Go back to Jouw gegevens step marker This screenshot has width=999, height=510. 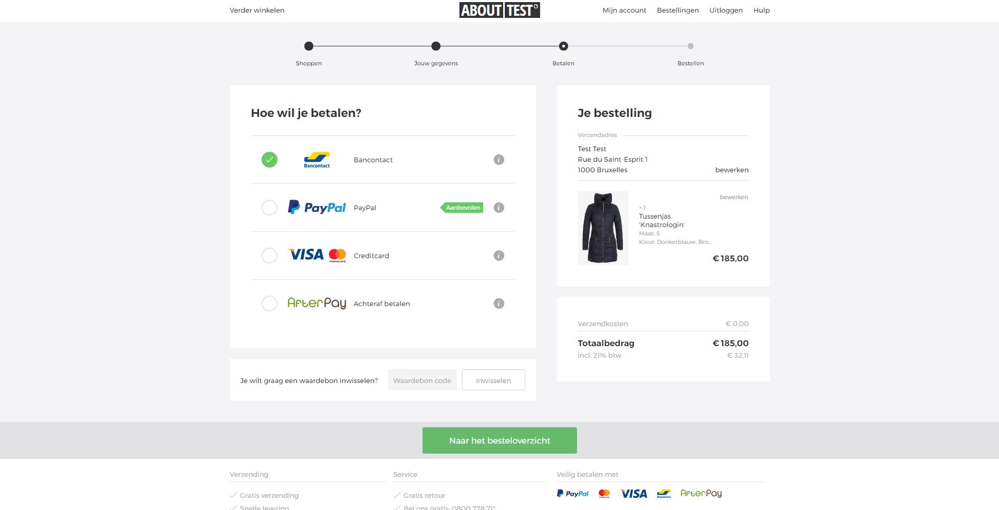[436, 46]
